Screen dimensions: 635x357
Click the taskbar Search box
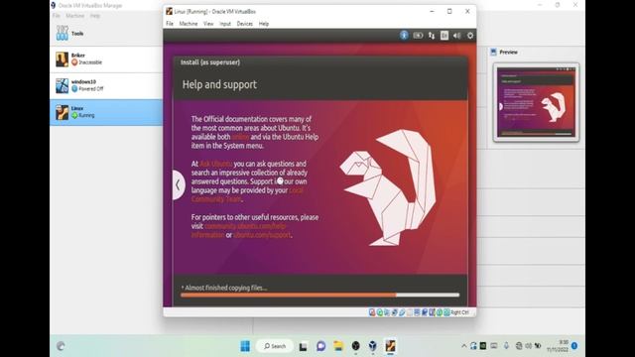275,346
